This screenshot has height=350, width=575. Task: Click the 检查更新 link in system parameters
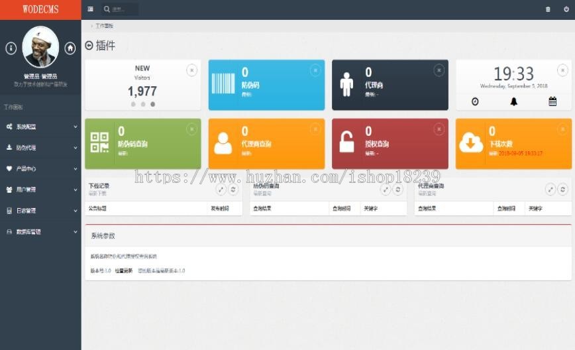click(x=124, y=270)
